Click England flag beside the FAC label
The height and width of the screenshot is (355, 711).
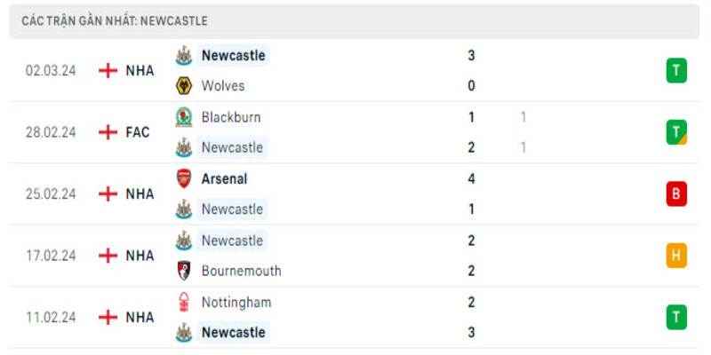(x=108, y=132)
